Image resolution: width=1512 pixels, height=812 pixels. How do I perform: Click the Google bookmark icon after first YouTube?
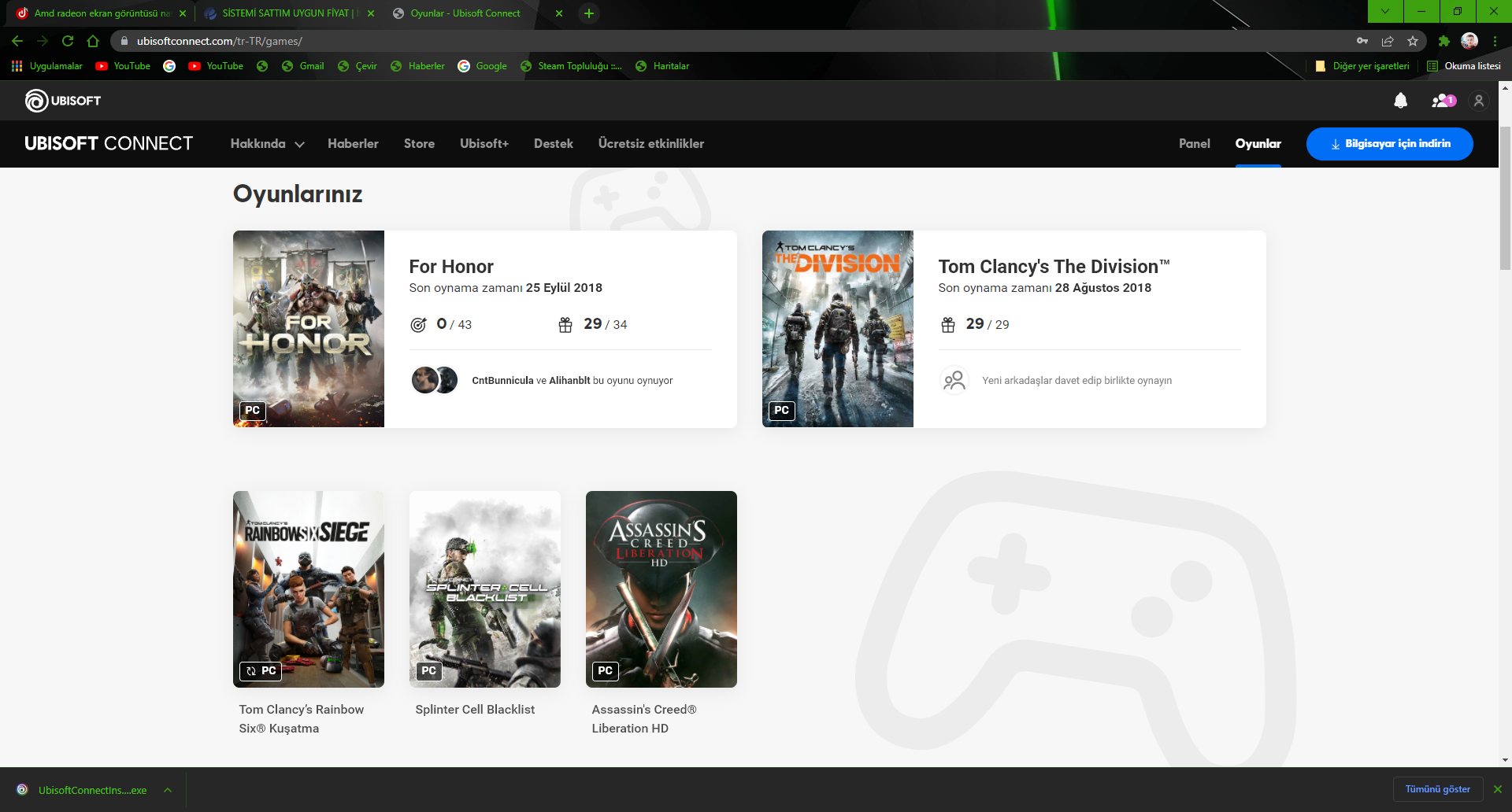(x=169, y=66)
